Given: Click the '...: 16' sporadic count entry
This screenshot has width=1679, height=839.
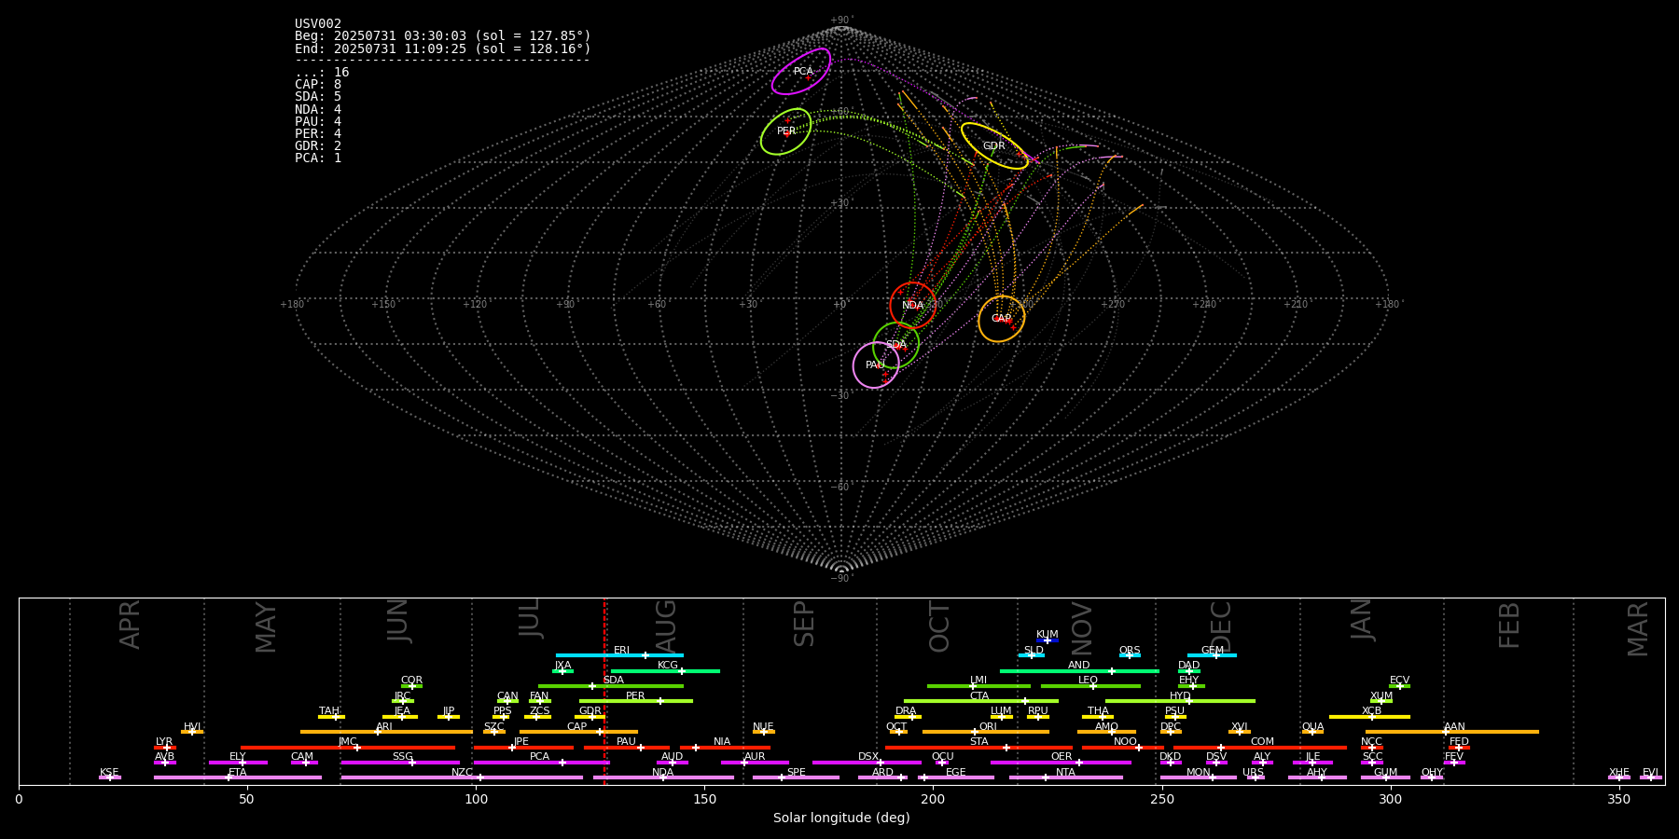Looking at the screenshot, I should pyautogui.click(x=322, y=72).
